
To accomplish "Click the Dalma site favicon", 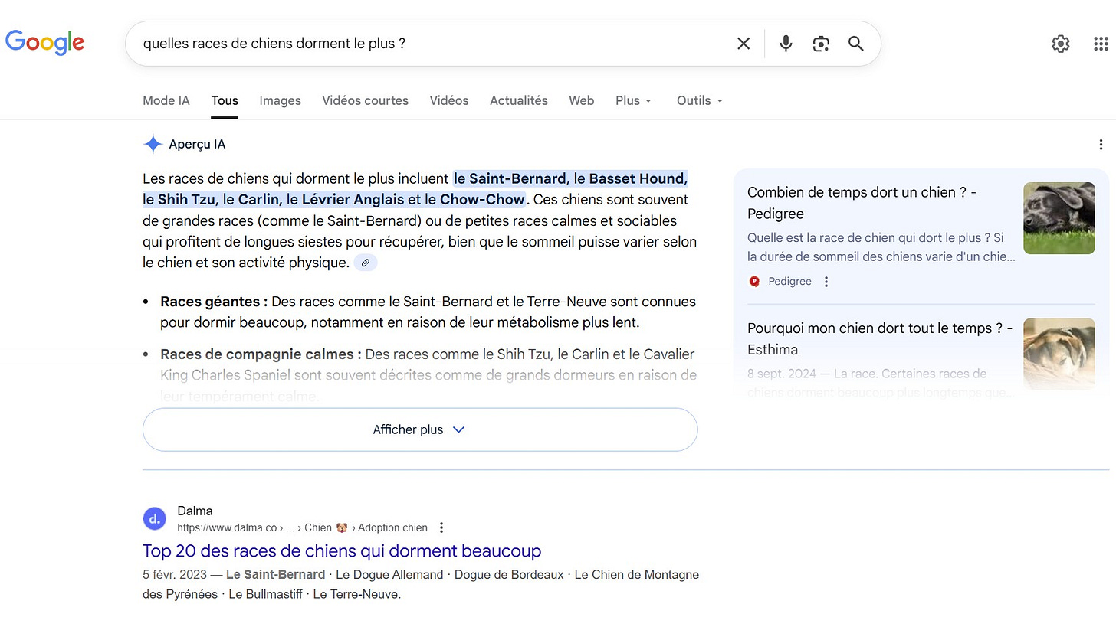I will pos(155,519).
